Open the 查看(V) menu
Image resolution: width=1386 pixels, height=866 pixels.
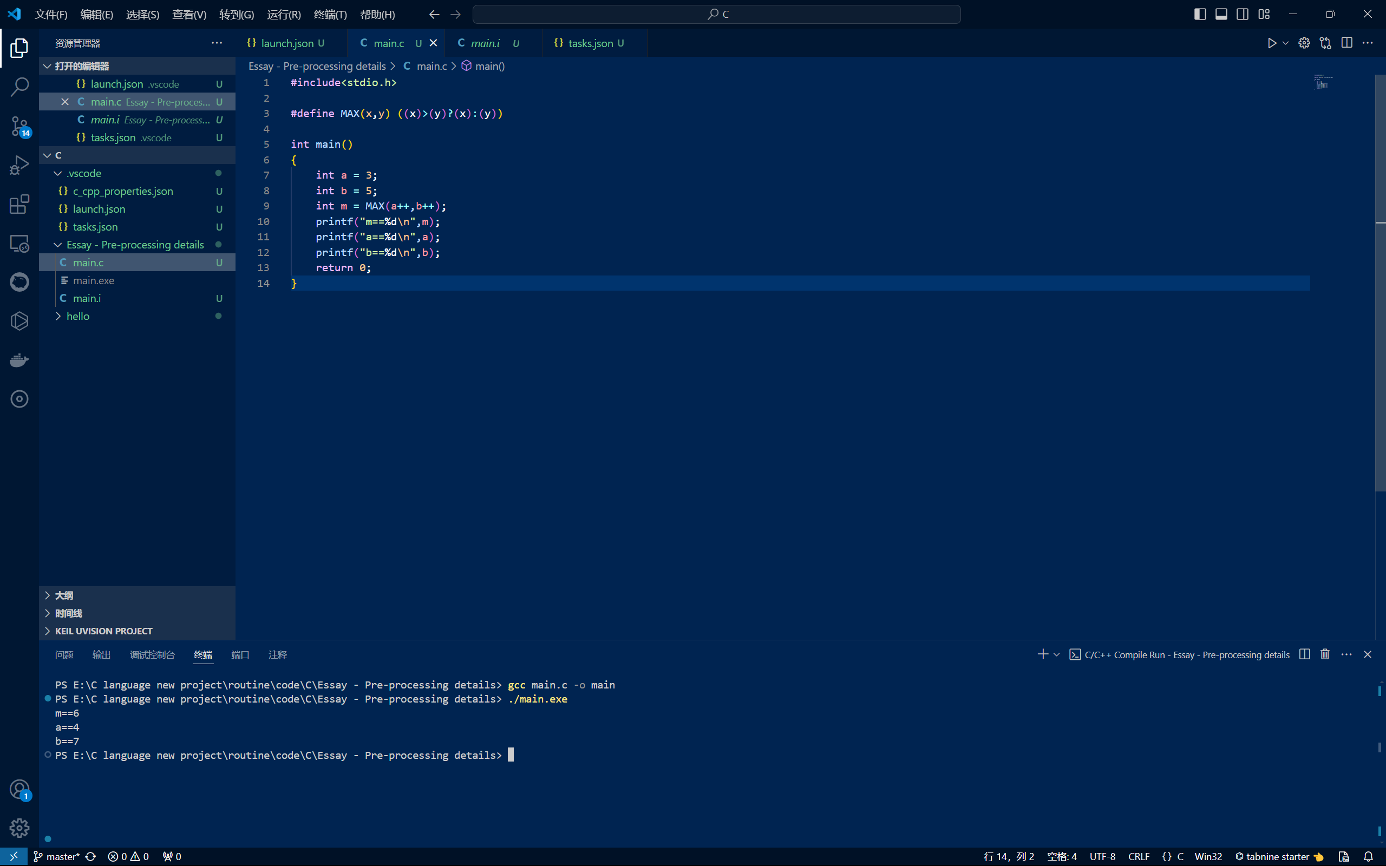pyautogui.click(x=189, y=14)
